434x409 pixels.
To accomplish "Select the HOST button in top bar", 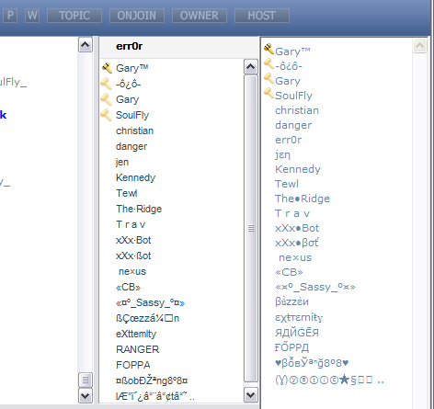I will 262,16.
